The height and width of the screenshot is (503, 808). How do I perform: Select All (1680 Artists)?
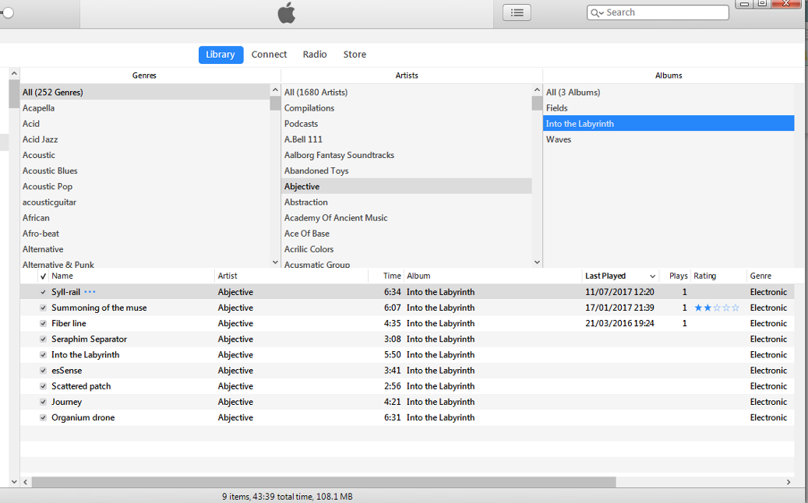point(407,92)
